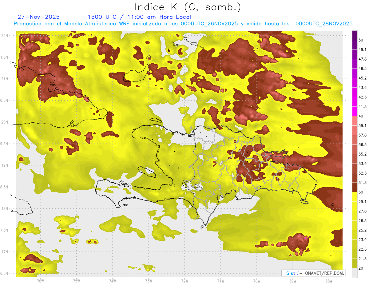Click longitude label "74W"
The image size is (369, 285).
[113, 281]
